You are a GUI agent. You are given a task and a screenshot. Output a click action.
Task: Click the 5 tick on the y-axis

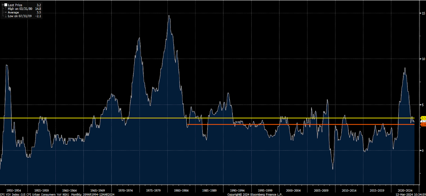(x=422, y=105)
